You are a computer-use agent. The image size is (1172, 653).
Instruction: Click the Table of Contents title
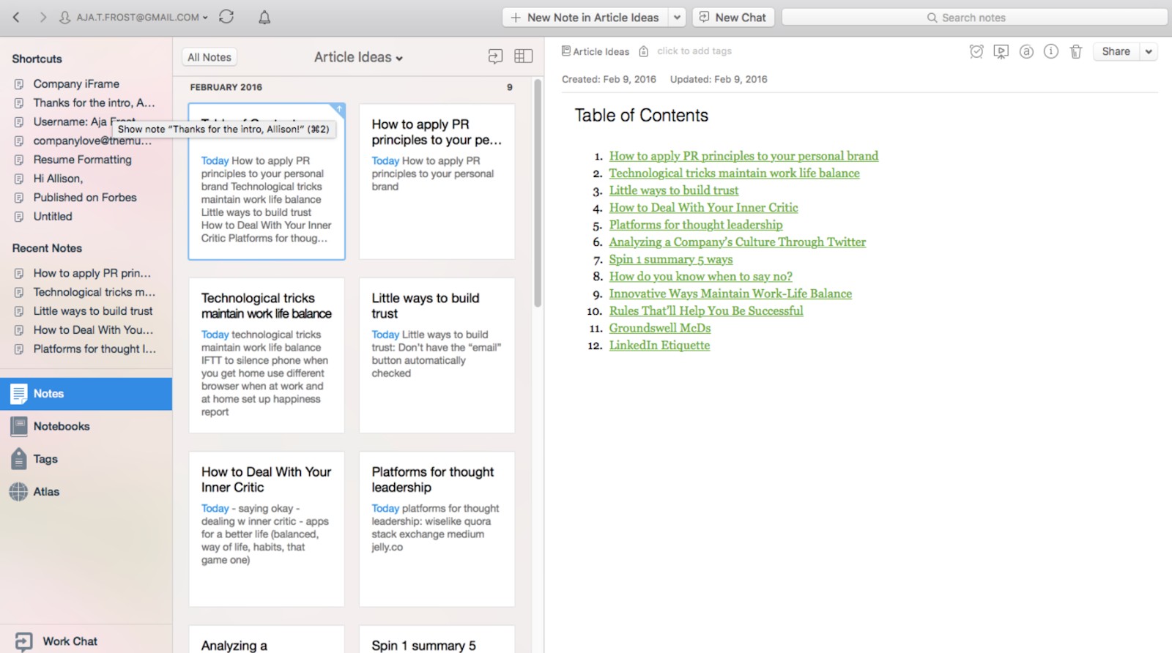641,116
